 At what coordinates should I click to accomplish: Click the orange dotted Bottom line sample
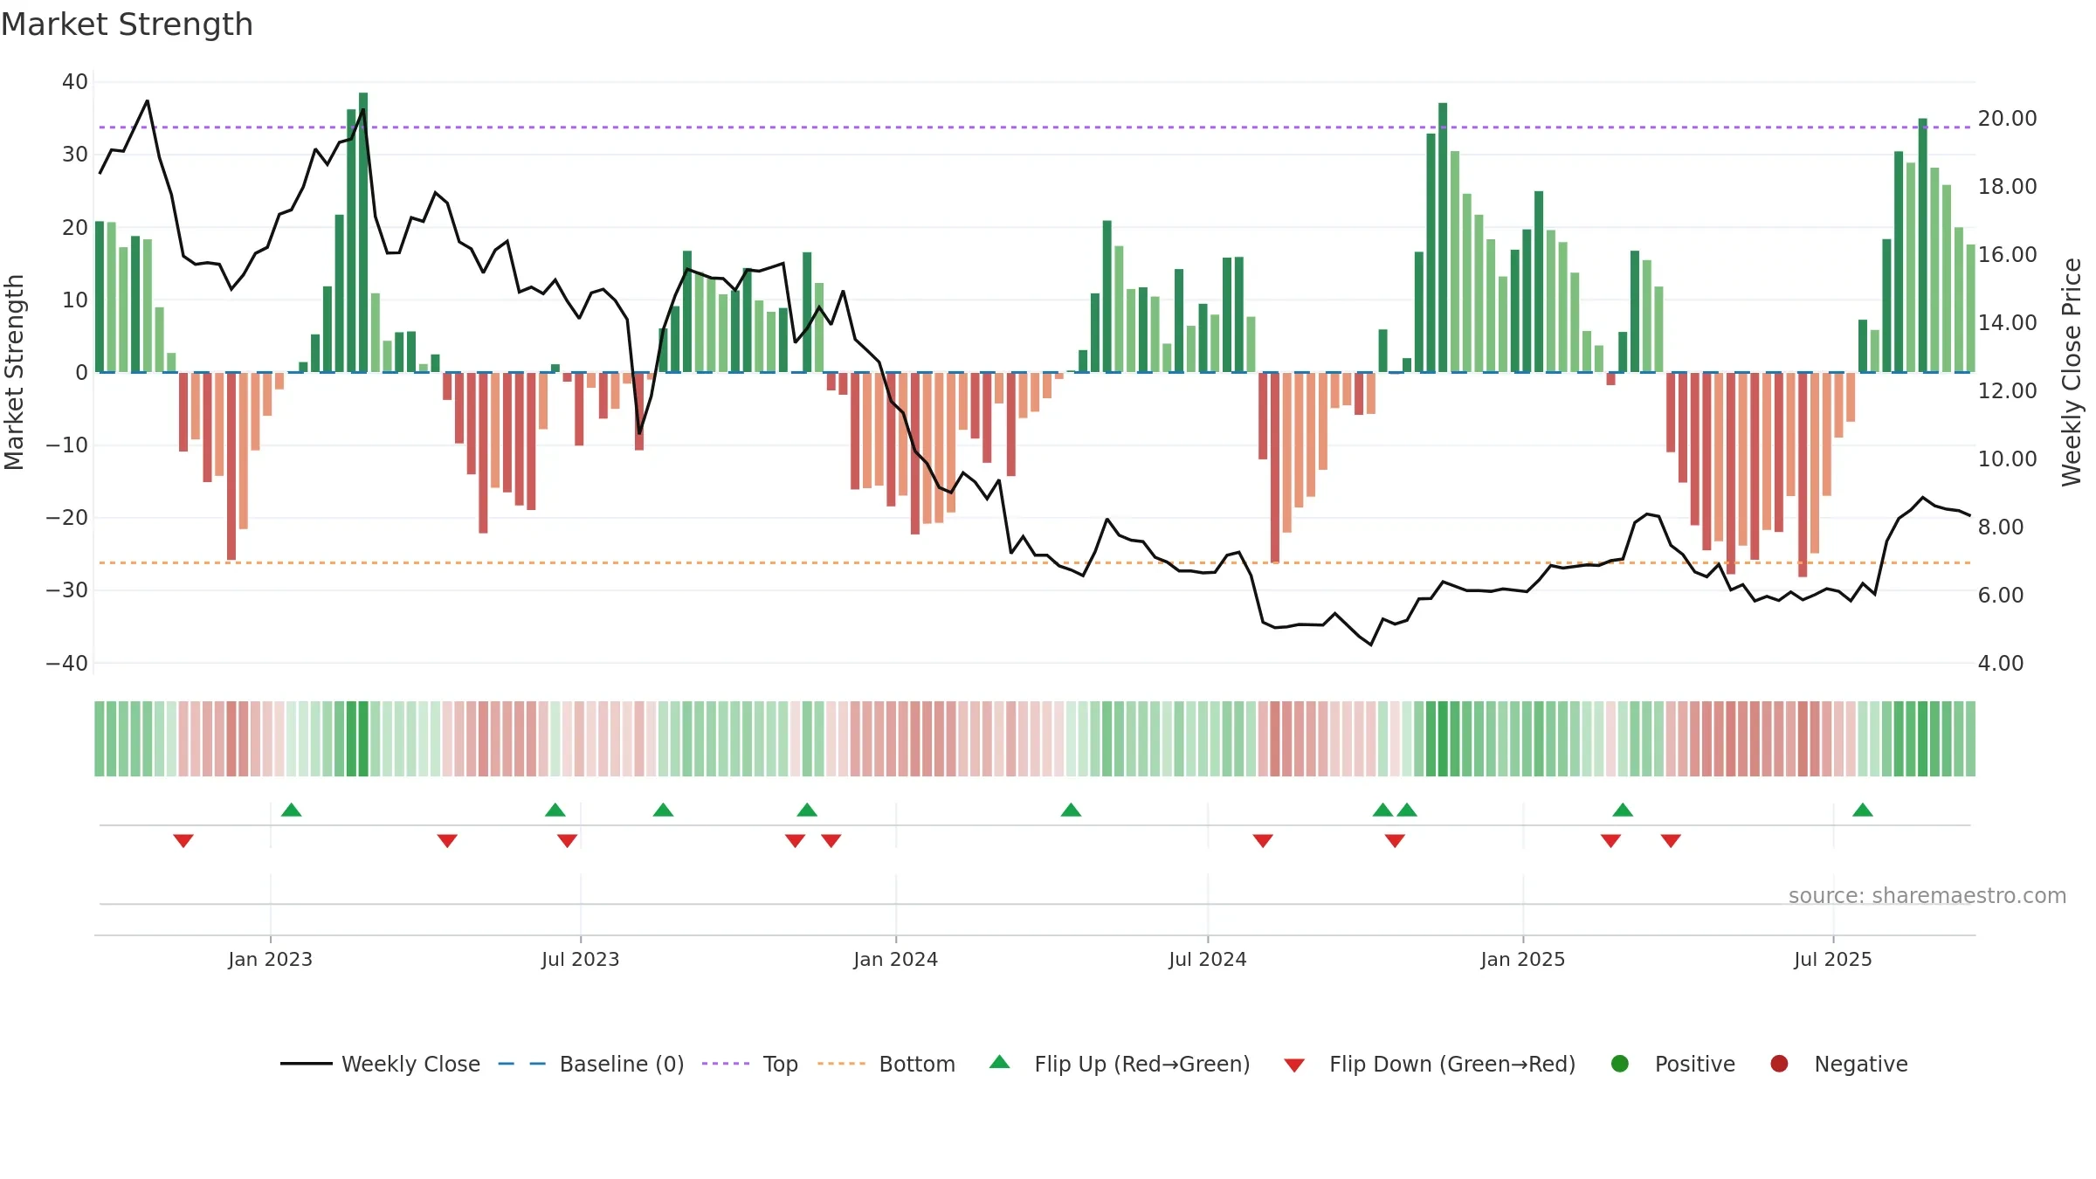point(841,1064)
